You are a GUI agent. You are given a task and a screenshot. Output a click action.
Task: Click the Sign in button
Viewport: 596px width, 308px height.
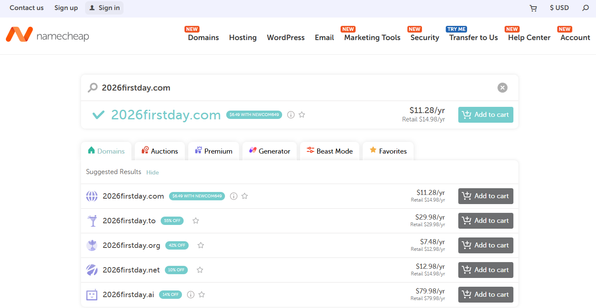click(104, 8)
